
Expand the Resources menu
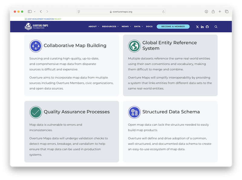tap(110, 27)
